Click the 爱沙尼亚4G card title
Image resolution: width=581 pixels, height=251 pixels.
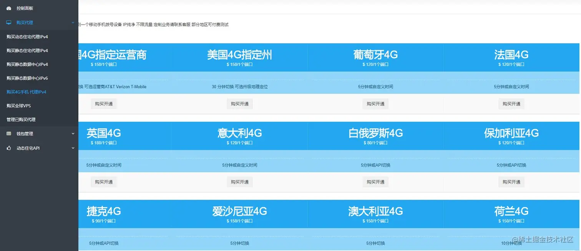240,211
